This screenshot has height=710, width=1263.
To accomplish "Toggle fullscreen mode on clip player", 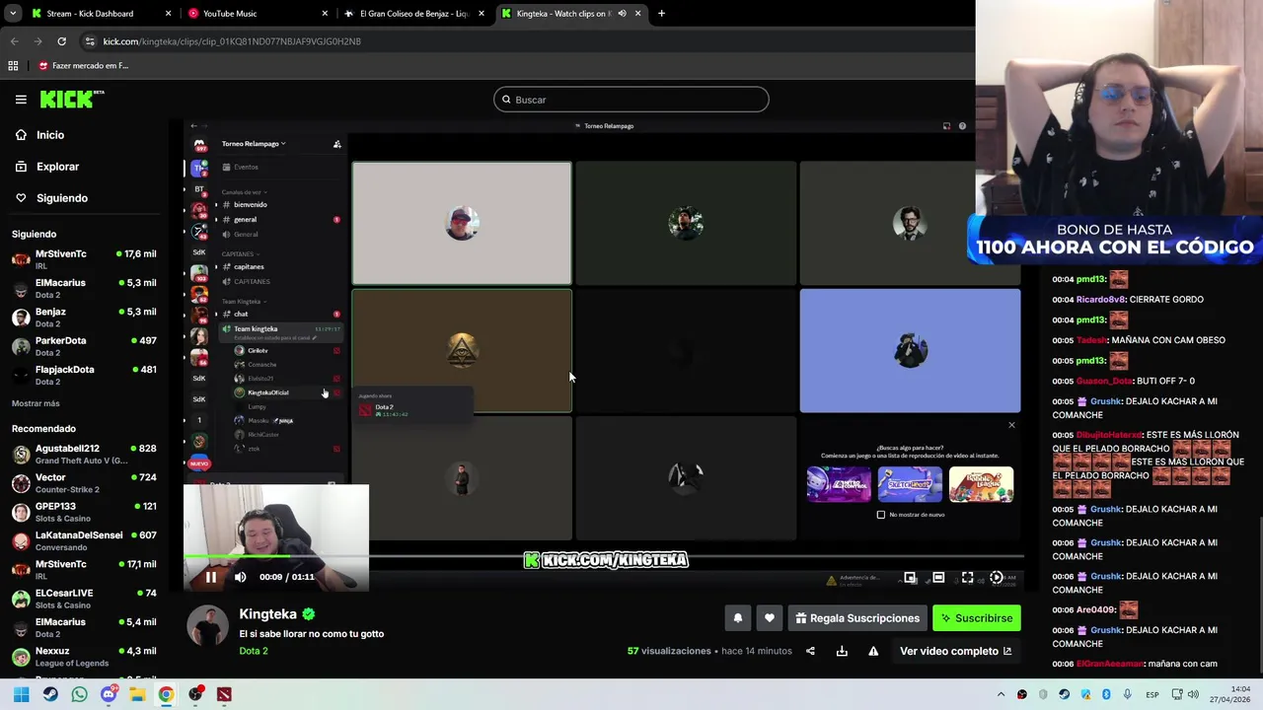I will [x=967, y=578].
